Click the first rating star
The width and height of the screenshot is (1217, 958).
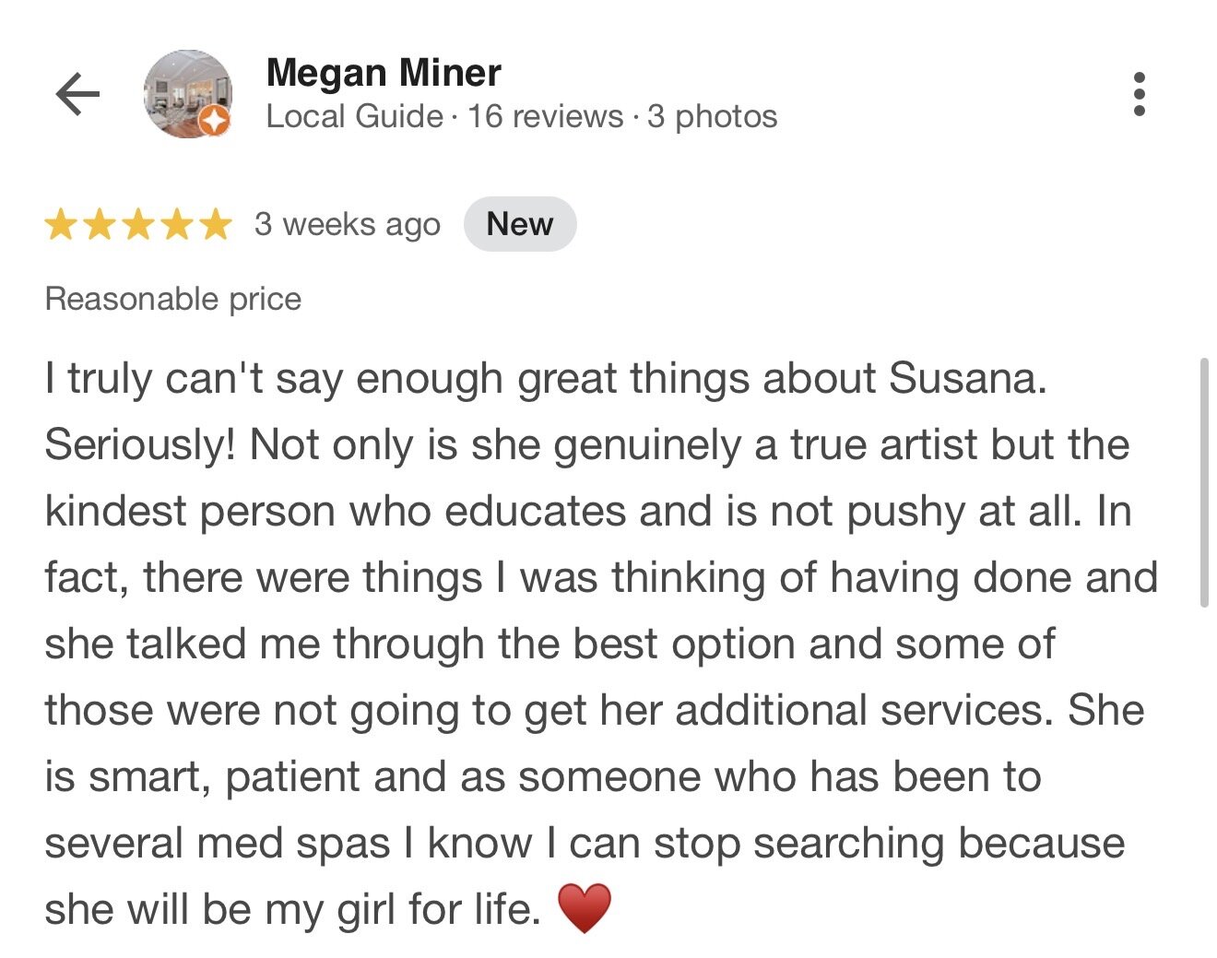(x=61, y=225)
